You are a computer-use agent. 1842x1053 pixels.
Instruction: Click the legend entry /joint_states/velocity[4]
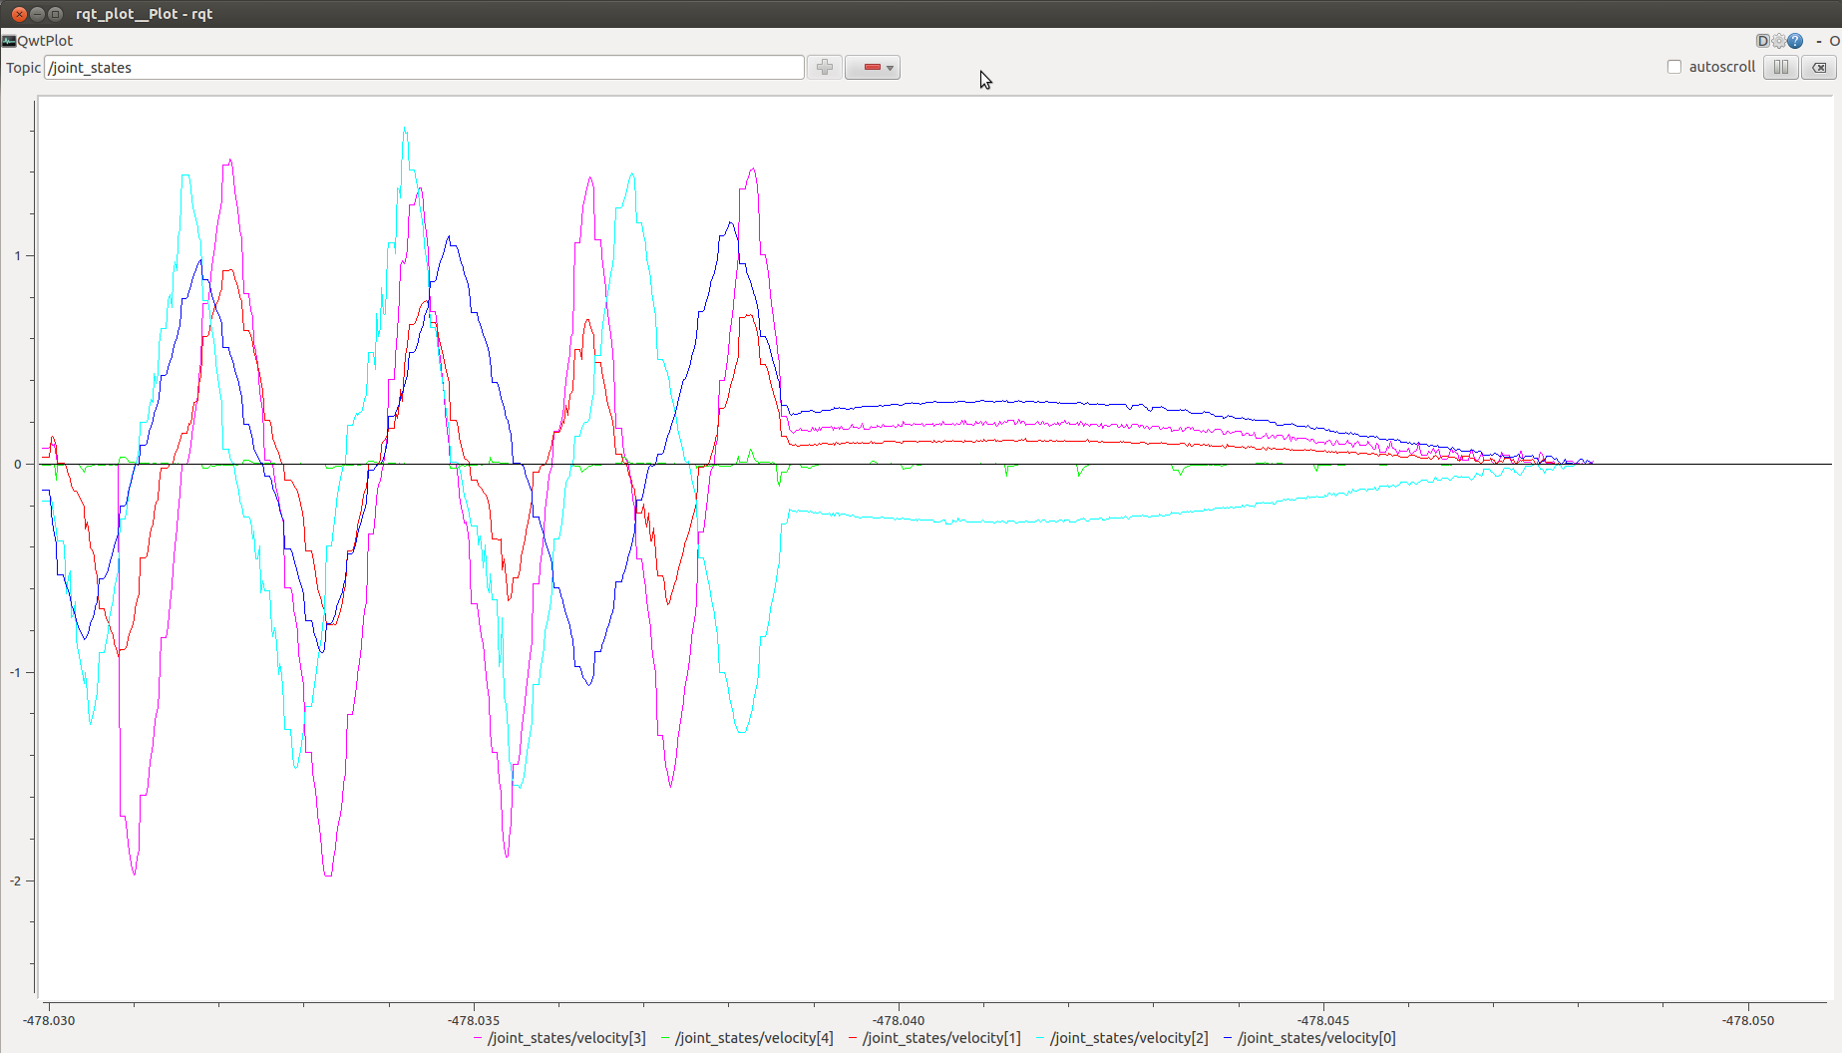point(747,1038)
